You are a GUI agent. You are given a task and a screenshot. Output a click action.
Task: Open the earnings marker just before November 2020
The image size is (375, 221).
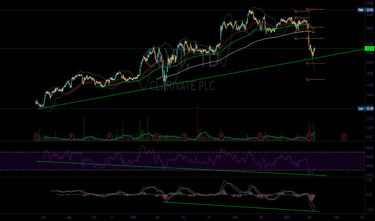click(260, 137)
